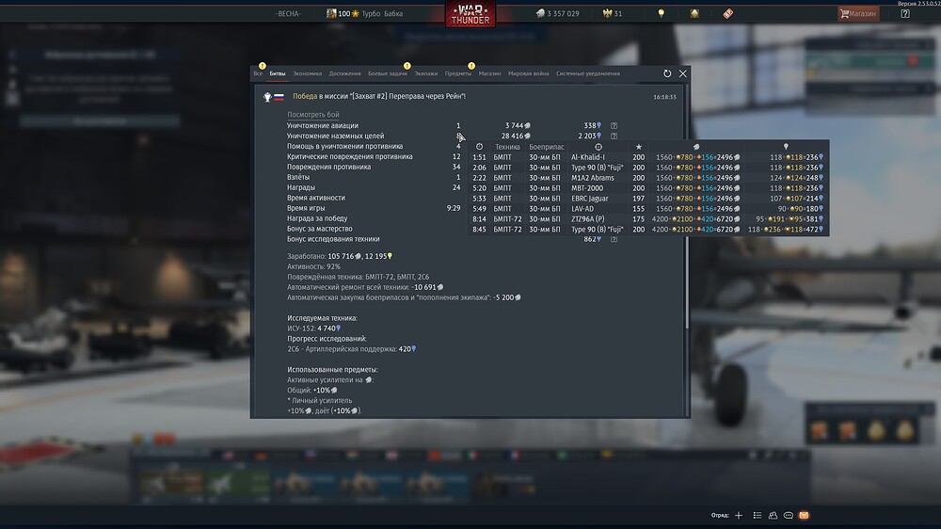Screen dimensions: 941x529
Task: Click the Silver Lions balance 3 357 029
Action: (558, 14)
